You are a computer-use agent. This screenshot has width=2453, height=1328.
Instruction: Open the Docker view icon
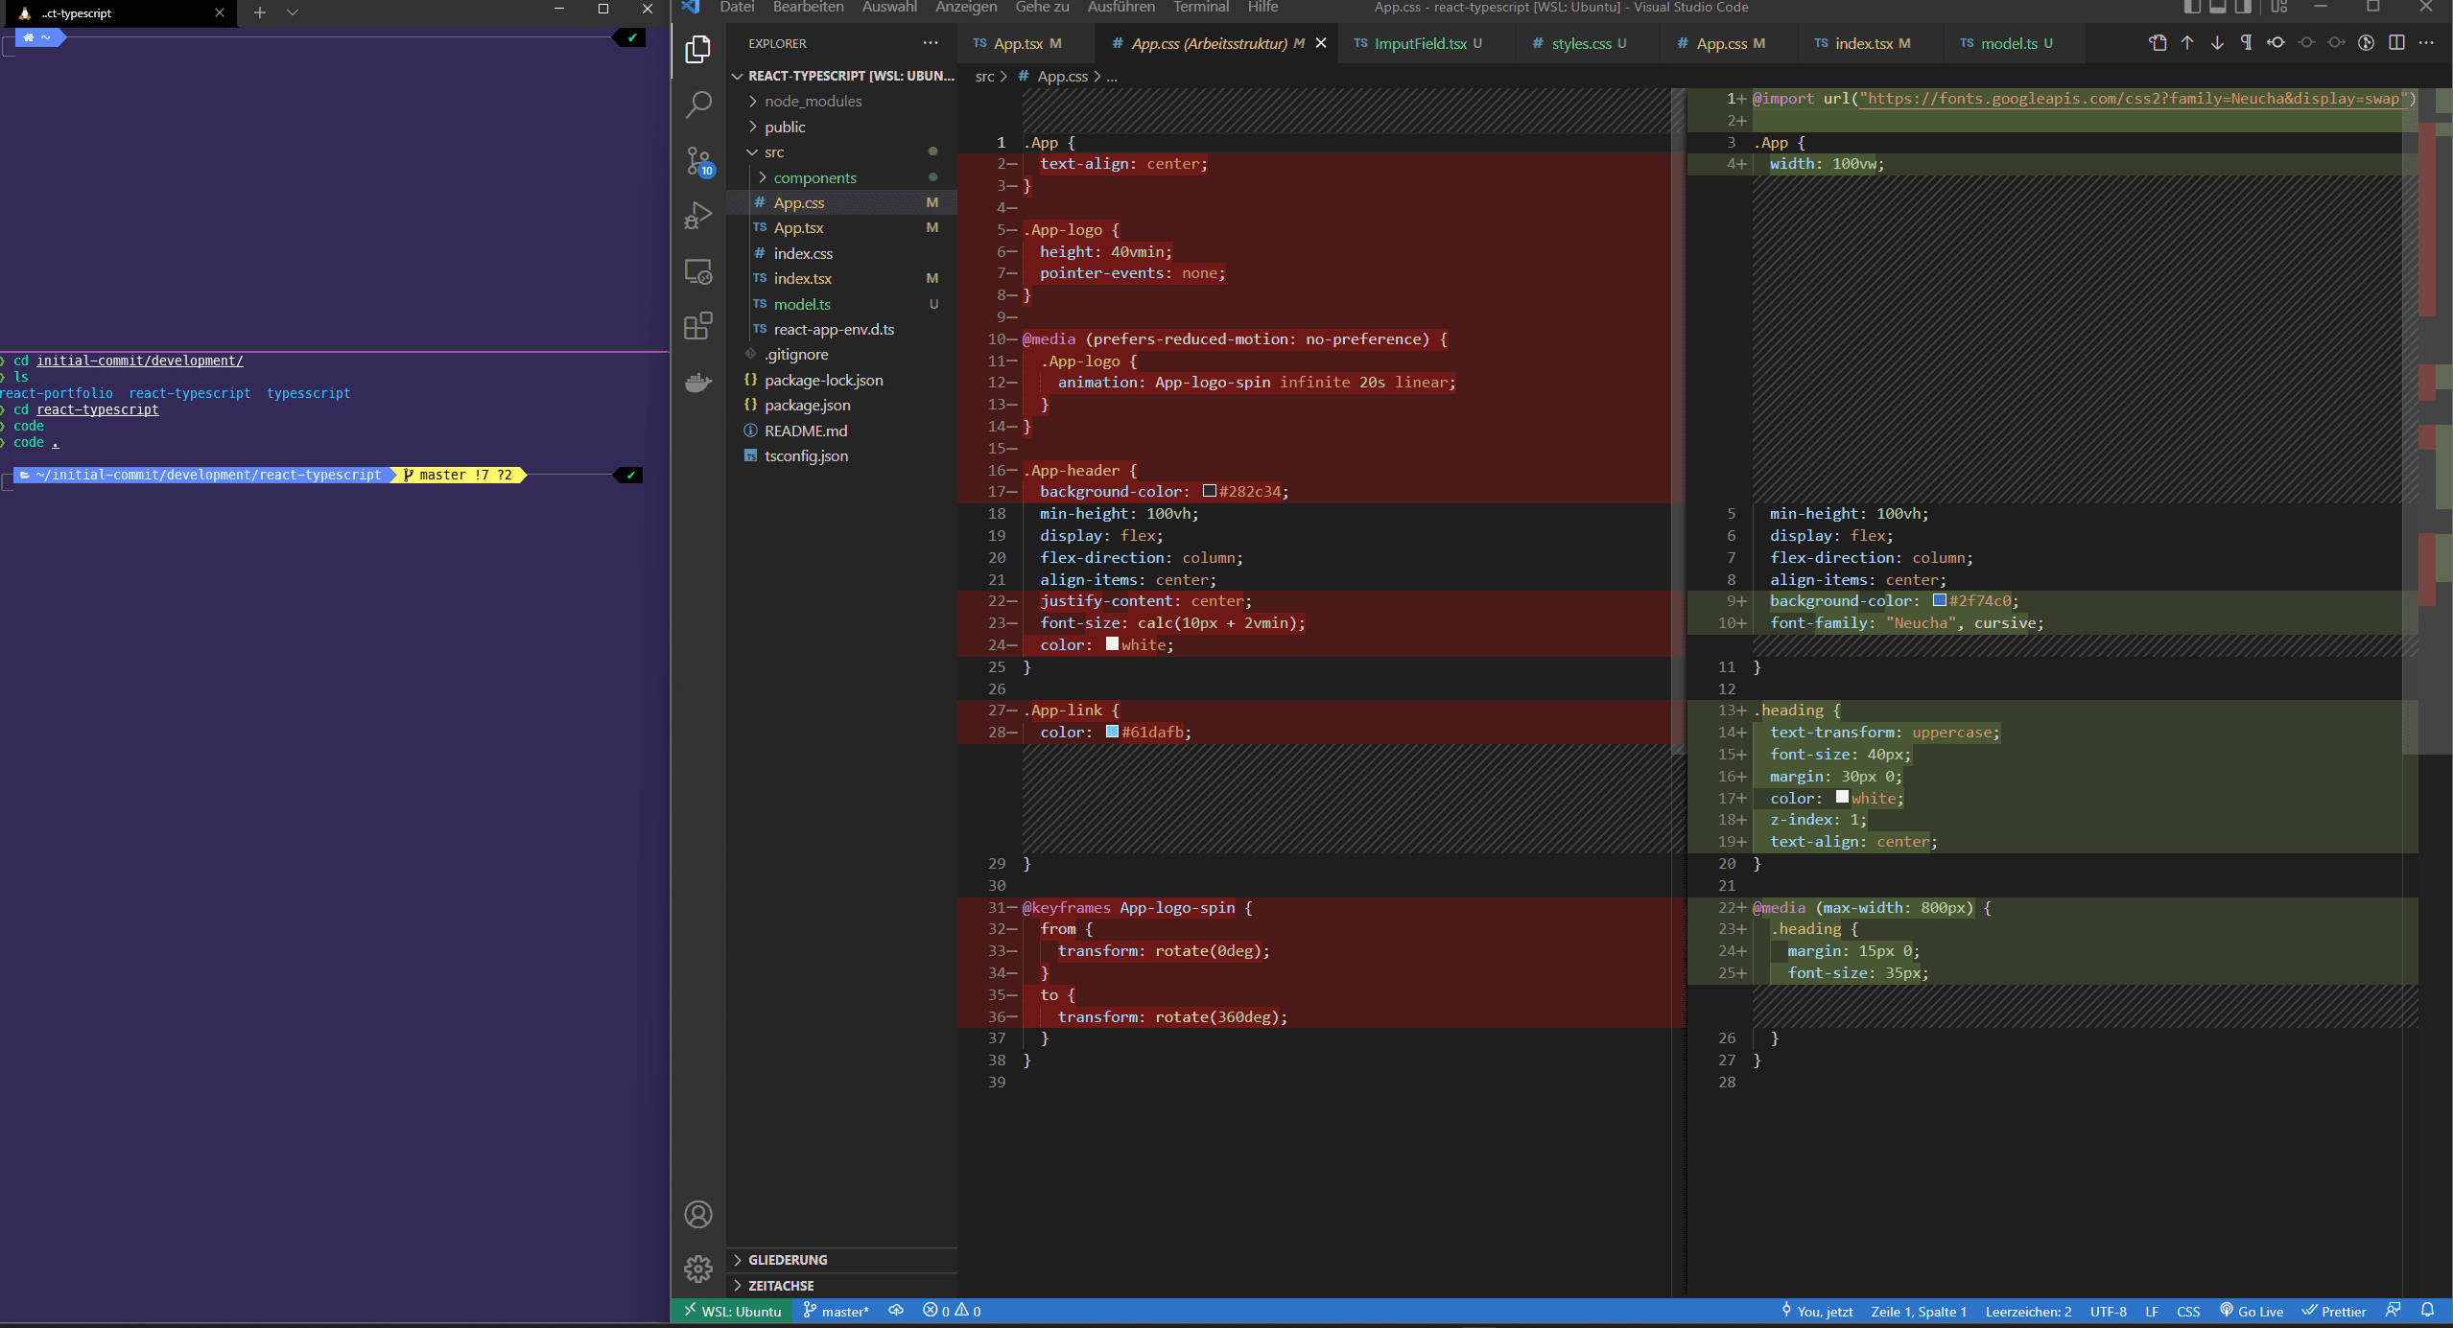click(698, 383)
